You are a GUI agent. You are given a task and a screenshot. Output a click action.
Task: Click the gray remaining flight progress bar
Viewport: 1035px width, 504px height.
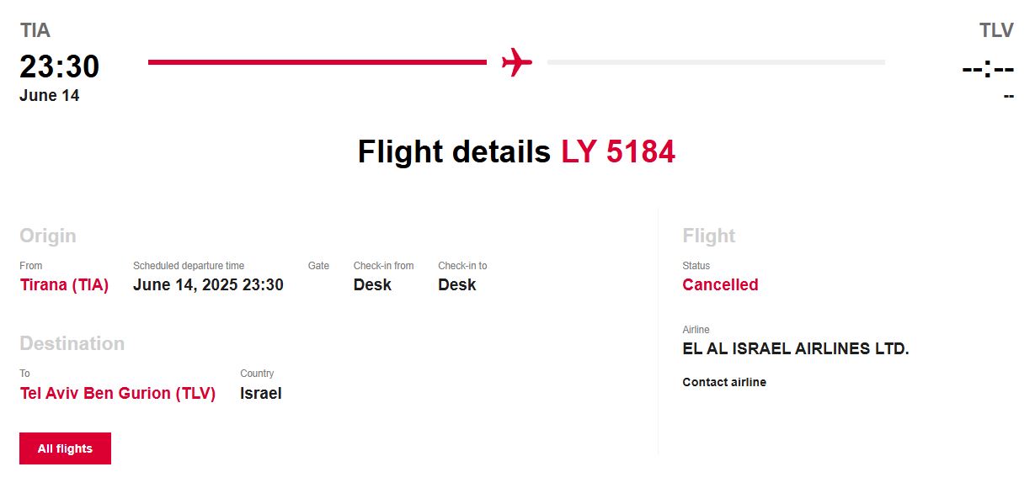point(716,62)
